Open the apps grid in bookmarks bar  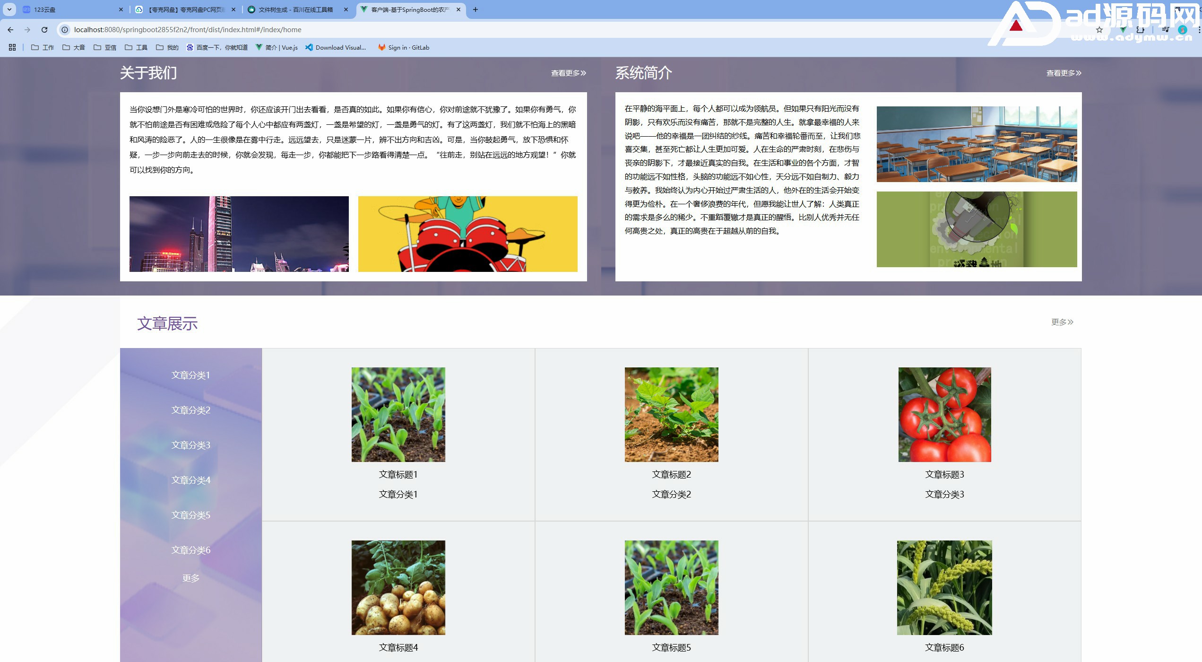click(12, 47)
